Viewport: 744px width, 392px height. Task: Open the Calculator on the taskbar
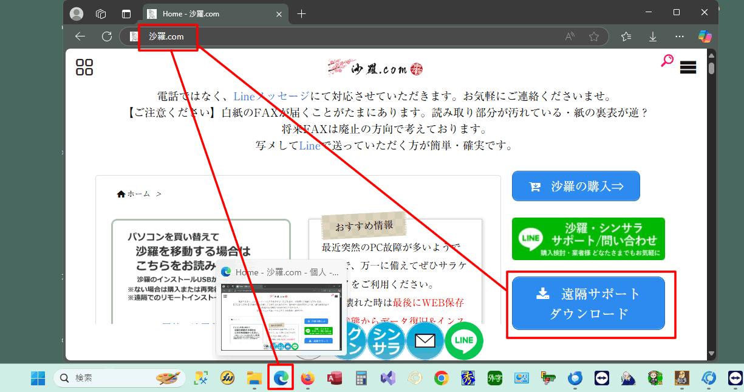pyautogui.click(x=361, y=378)
